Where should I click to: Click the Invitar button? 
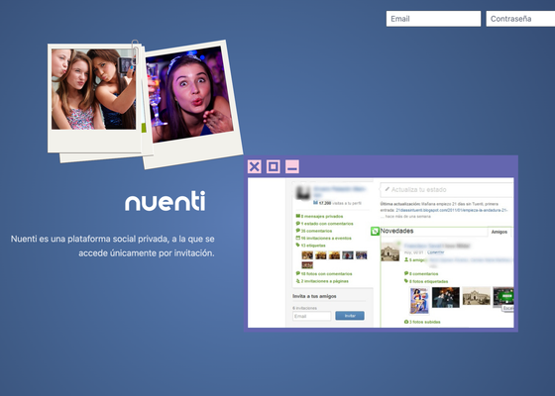[350, 316]
